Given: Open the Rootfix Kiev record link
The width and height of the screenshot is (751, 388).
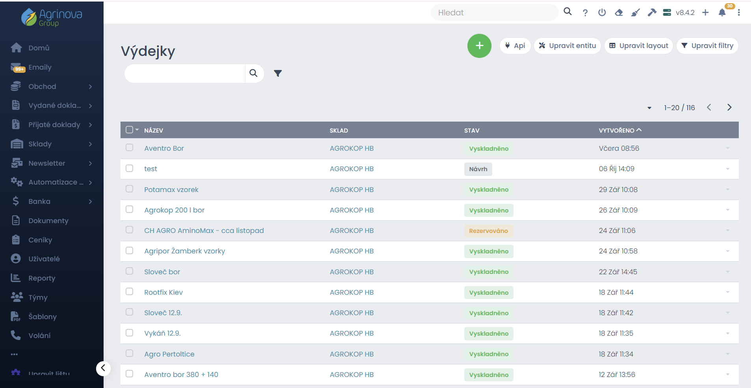Looking at the screenshot, I should 163,292.
